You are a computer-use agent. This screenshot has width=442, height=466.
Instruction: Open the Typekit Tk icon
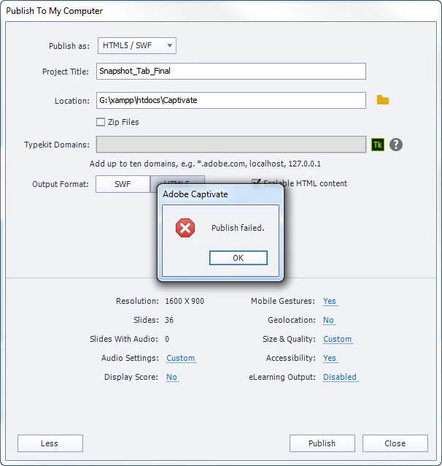coord(378,145)
